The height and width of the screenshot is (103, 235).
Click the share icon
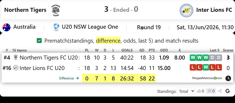pyautogui.click(x=220, y=91)
